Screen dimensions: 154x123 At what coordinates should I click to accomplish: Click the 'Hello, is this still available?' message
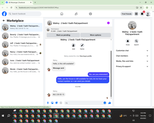click(63, 64)
